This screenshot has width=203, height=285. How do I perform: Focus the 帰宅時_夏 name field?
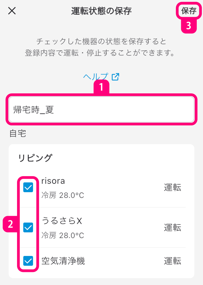coord(101,110)
